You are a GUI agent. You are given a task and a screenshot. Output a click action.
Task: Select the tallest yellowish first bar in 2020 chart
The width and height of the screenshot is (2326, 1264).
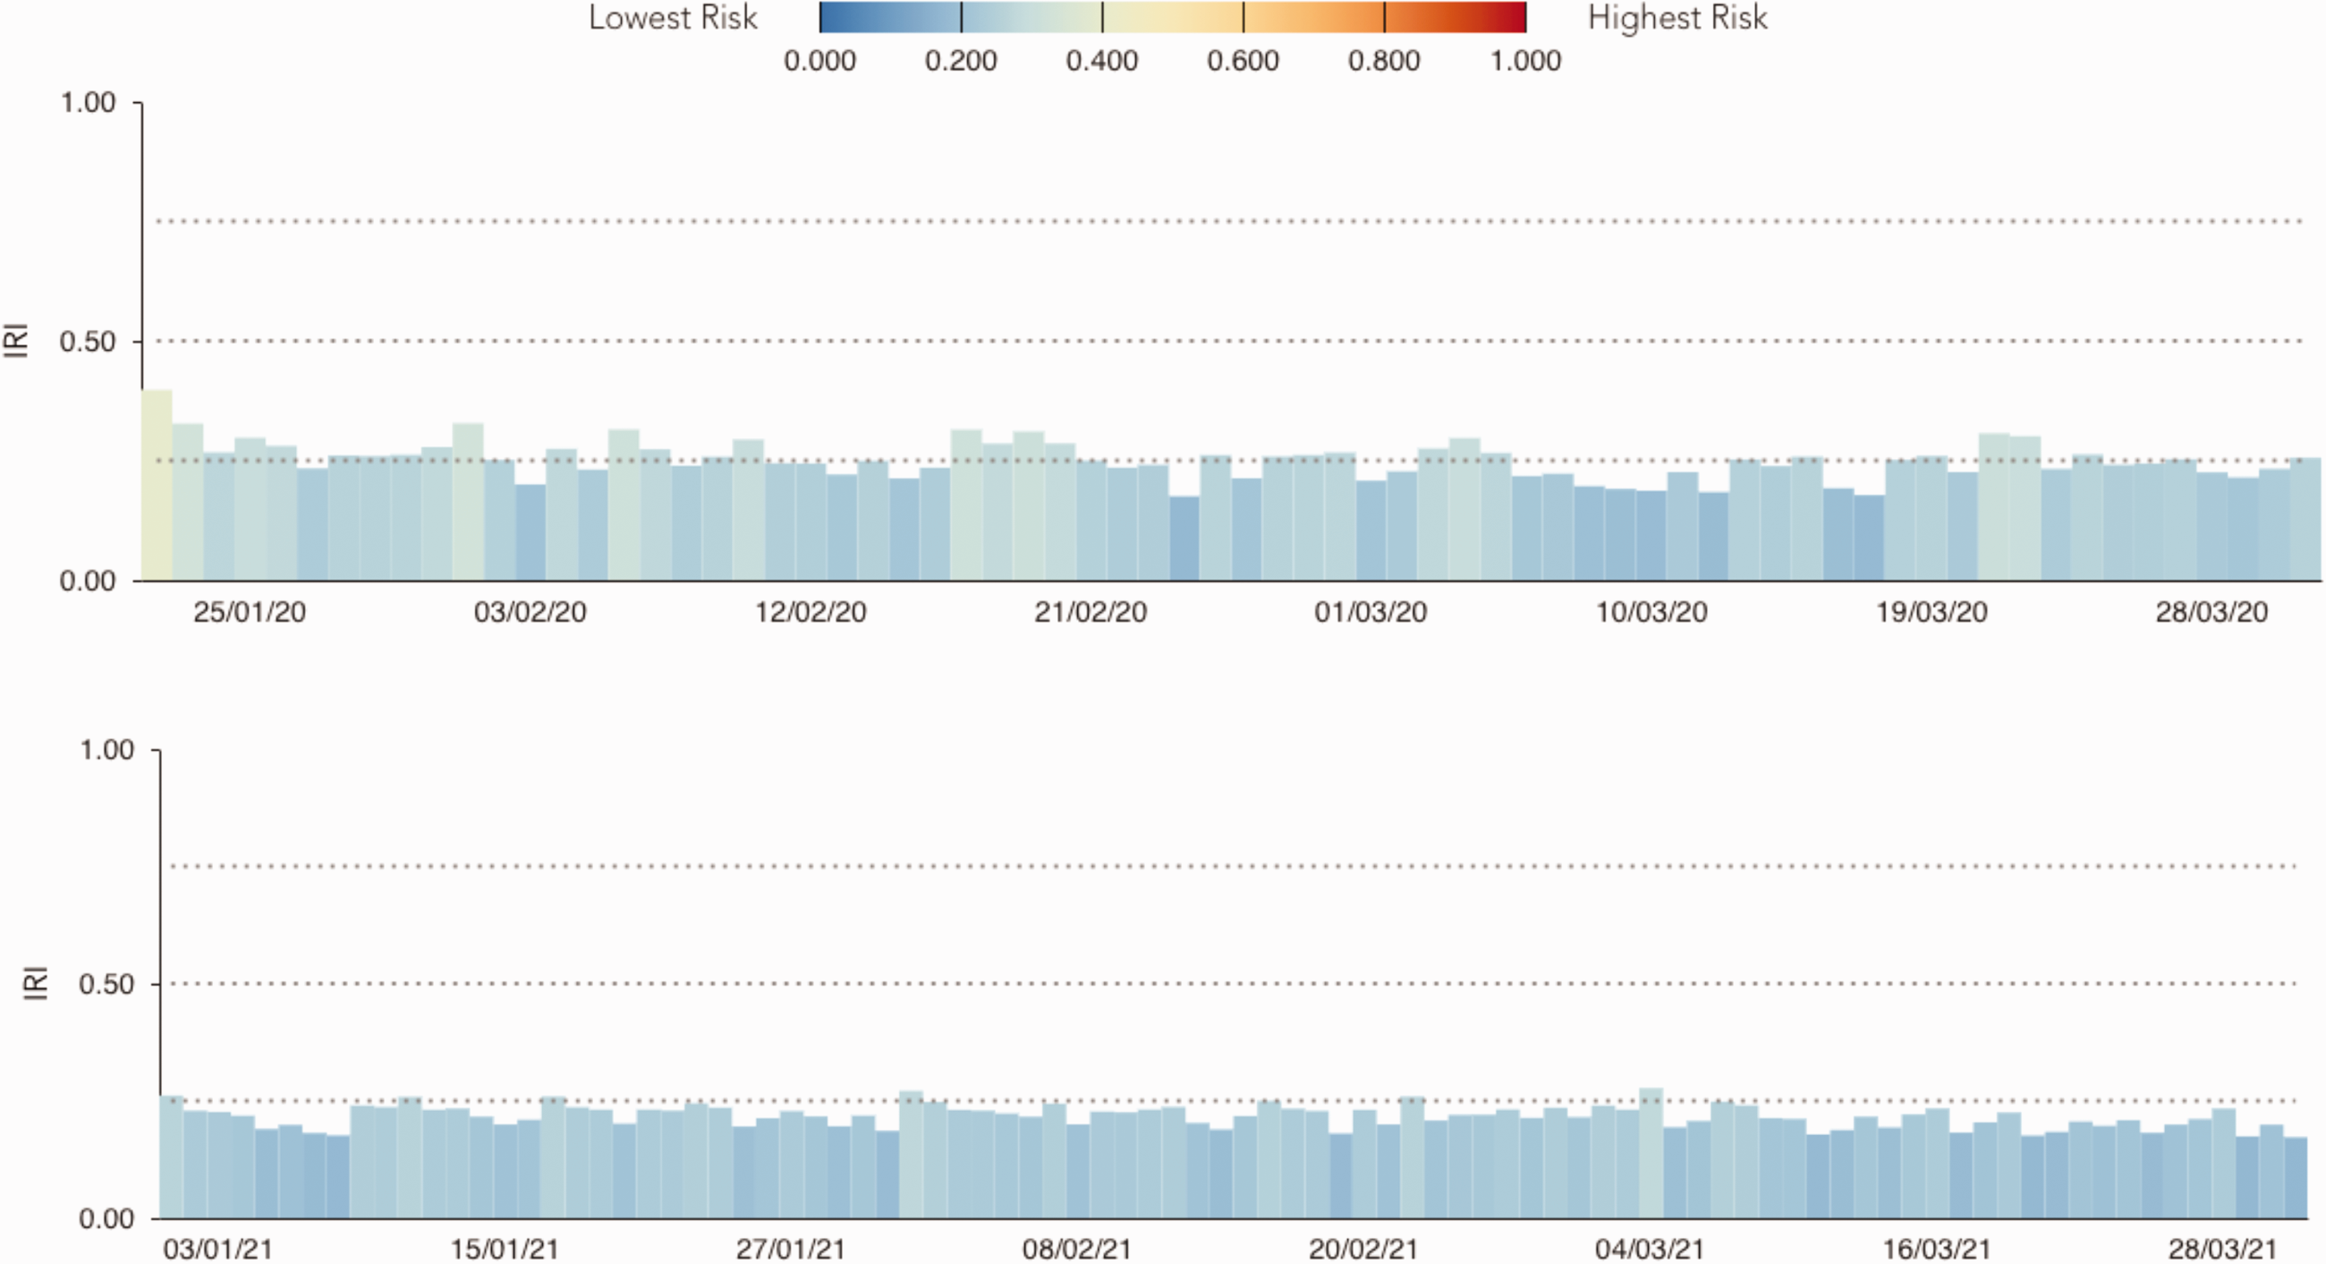(x=157, y=485)
